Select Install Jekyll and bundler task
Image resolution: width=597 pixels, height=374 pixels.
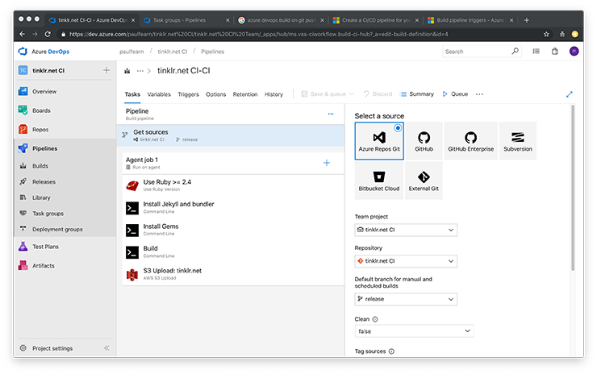pyautogui.click(x=233, y=207)
